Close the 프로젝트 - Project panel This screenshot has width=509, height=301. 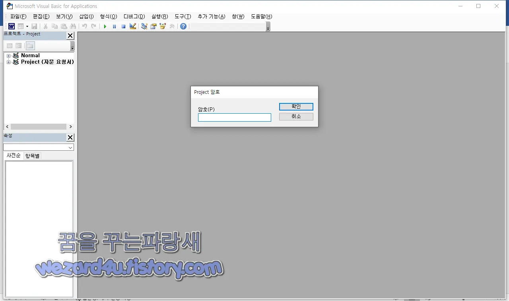(x=70, y=36)
